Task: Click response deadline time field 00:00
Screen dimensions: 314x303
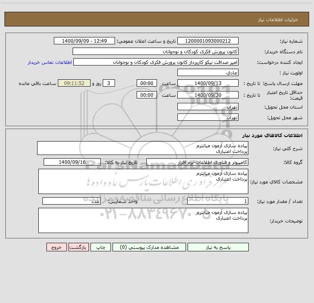Action: (146, 83)
